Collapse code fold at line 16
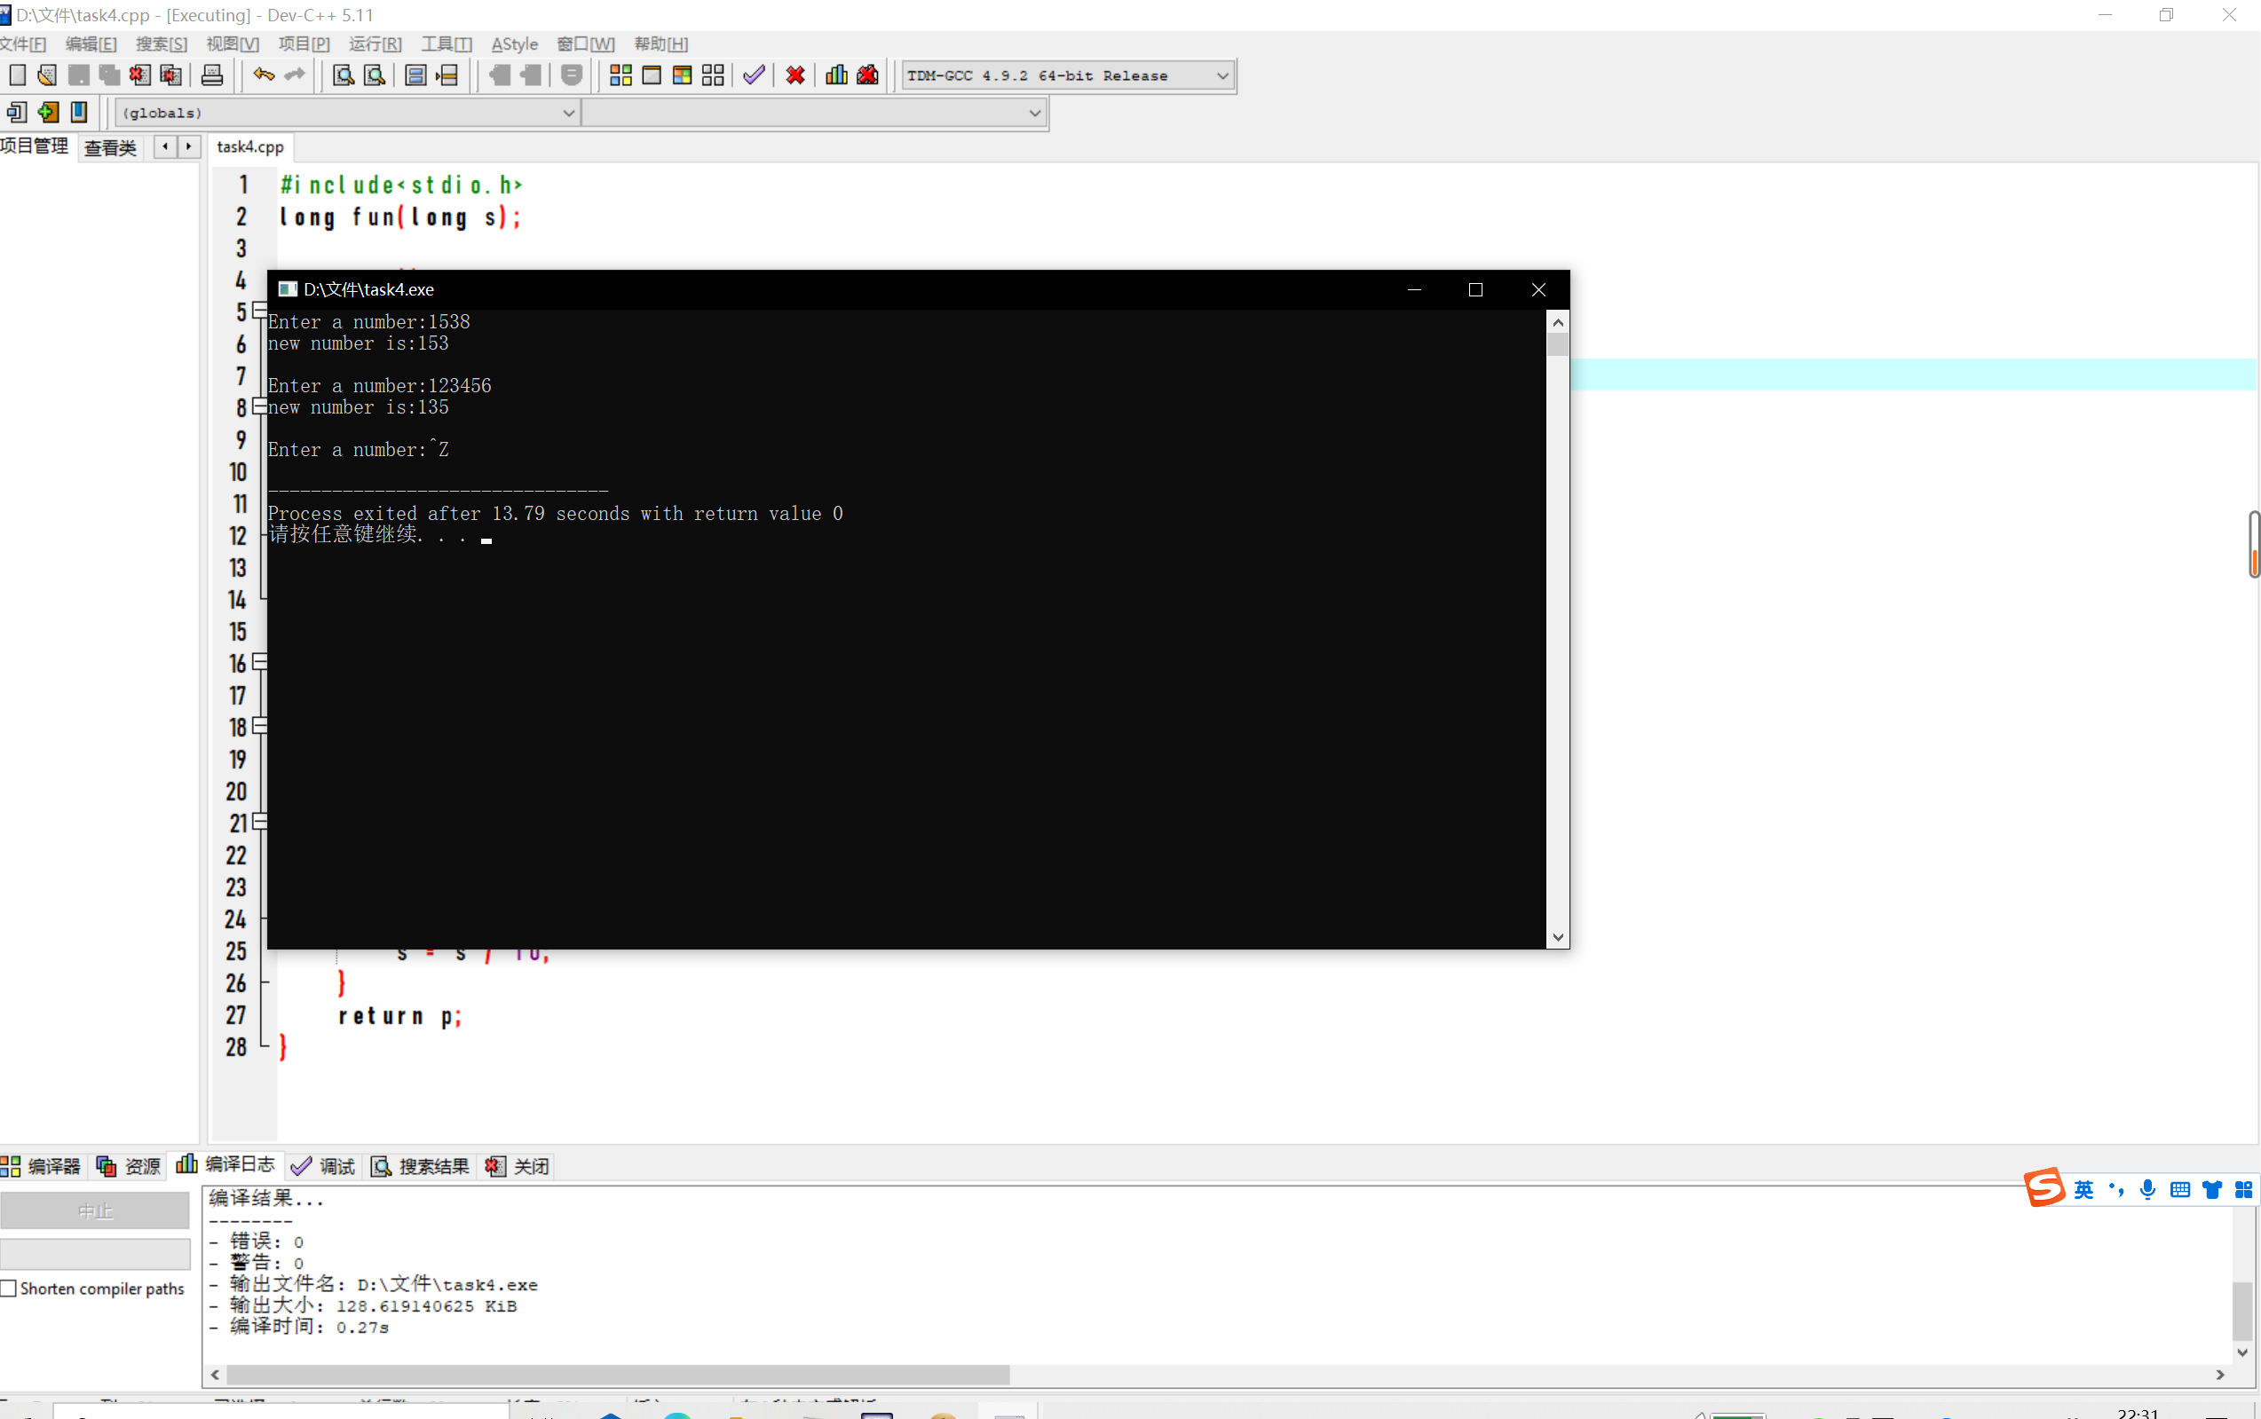 pos(260,663)
